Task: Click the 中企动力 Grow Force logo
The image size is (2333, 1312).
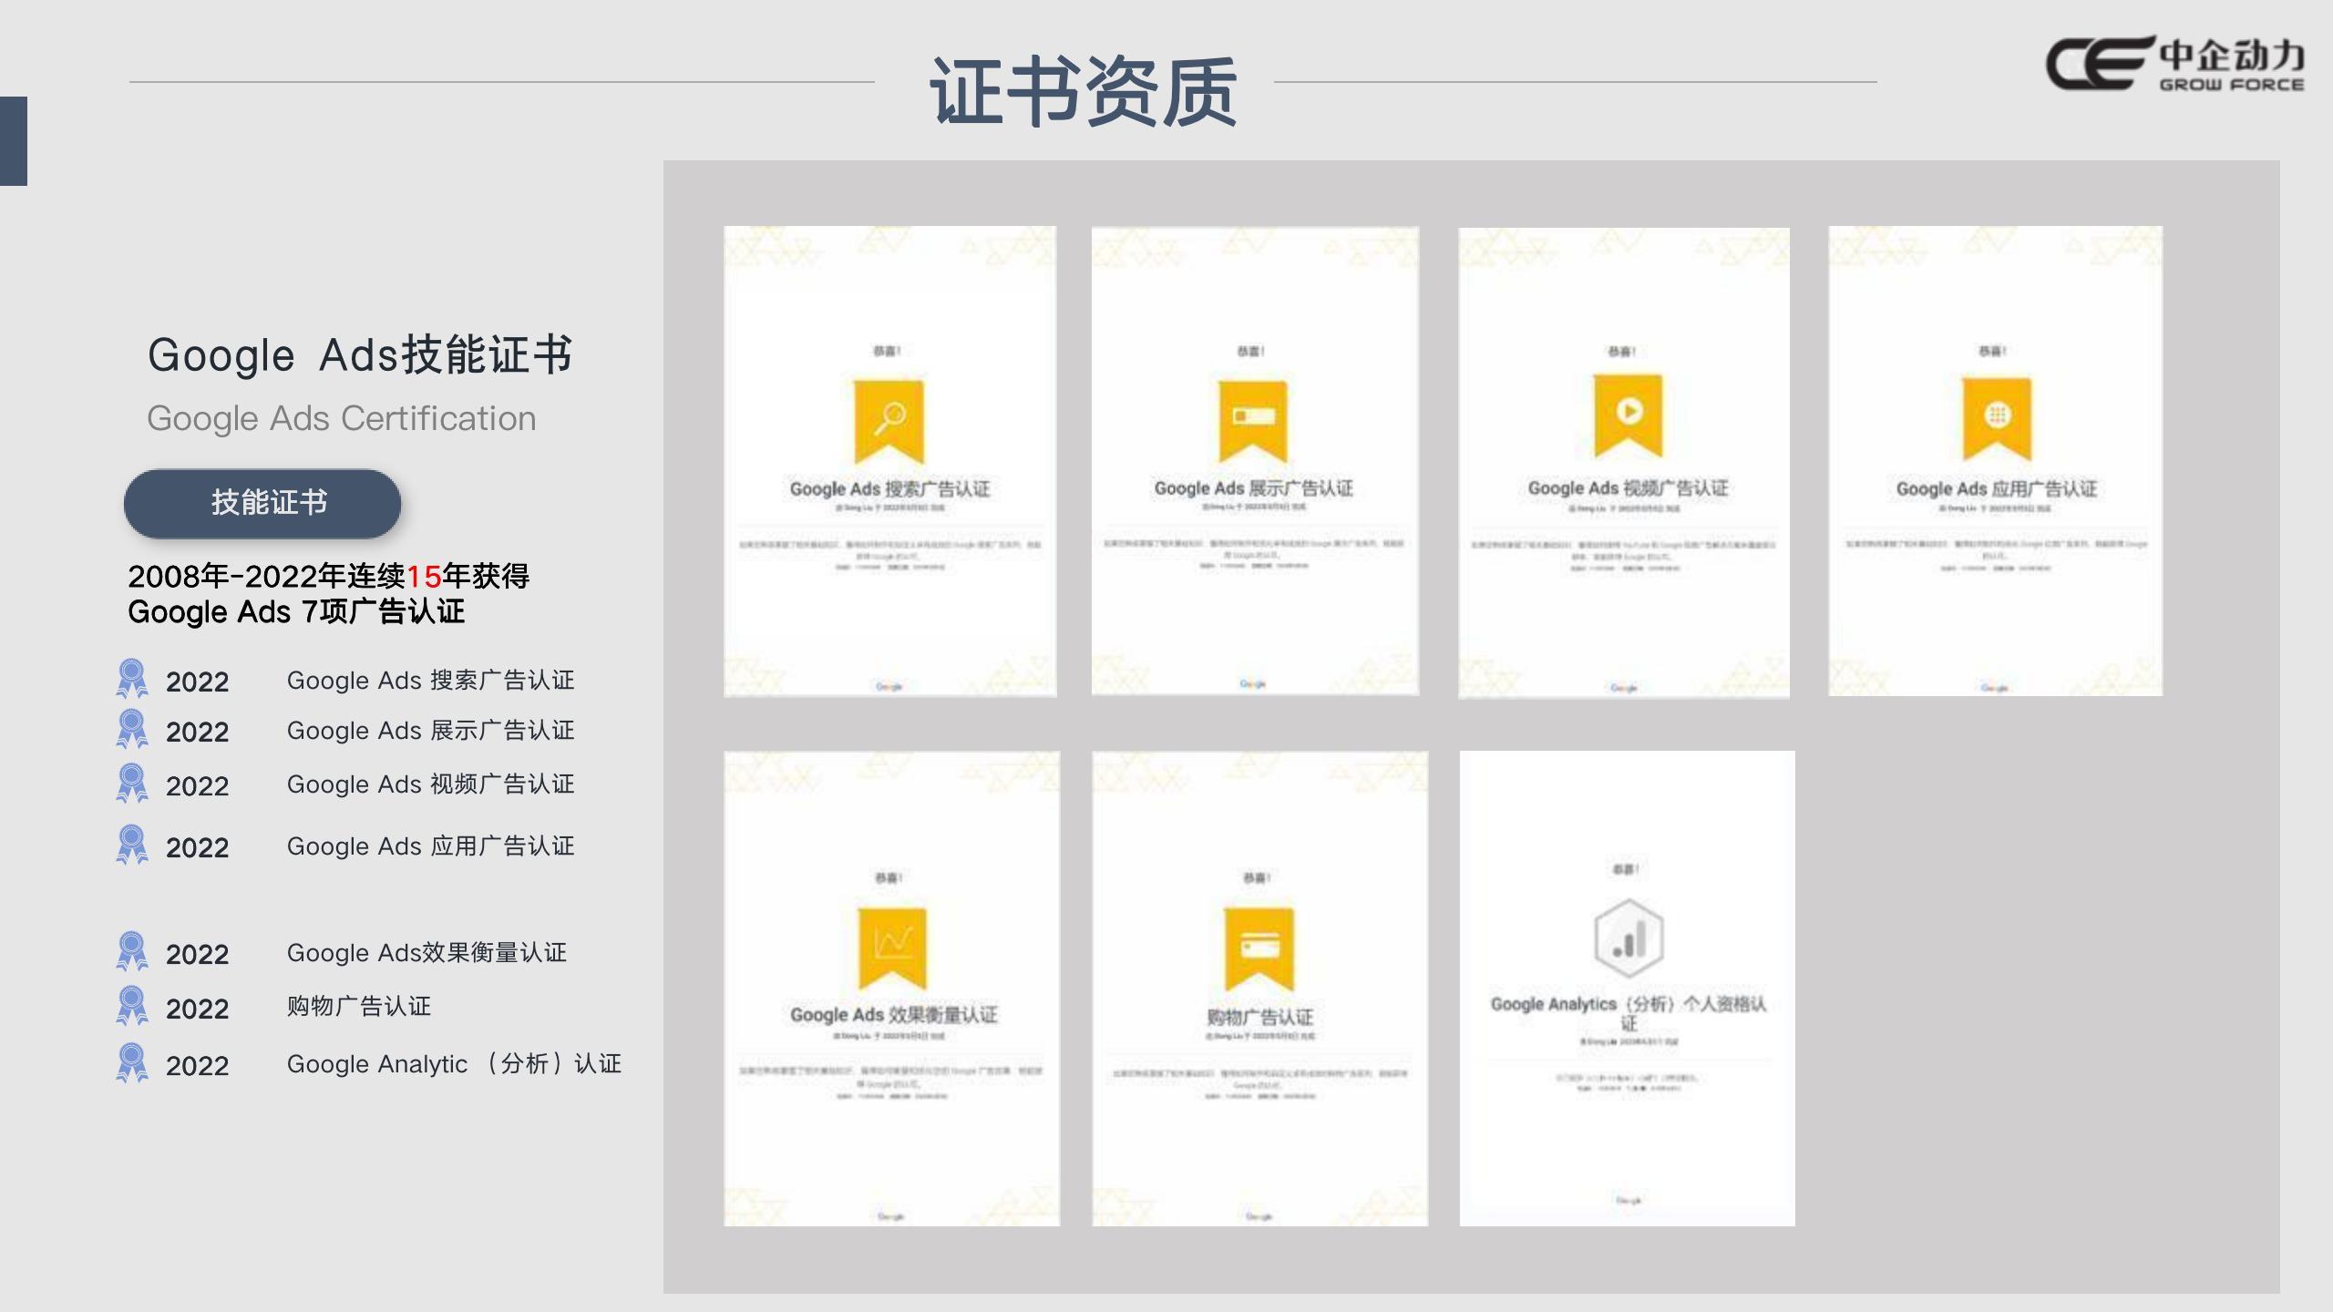Action: click(2175, 64)
